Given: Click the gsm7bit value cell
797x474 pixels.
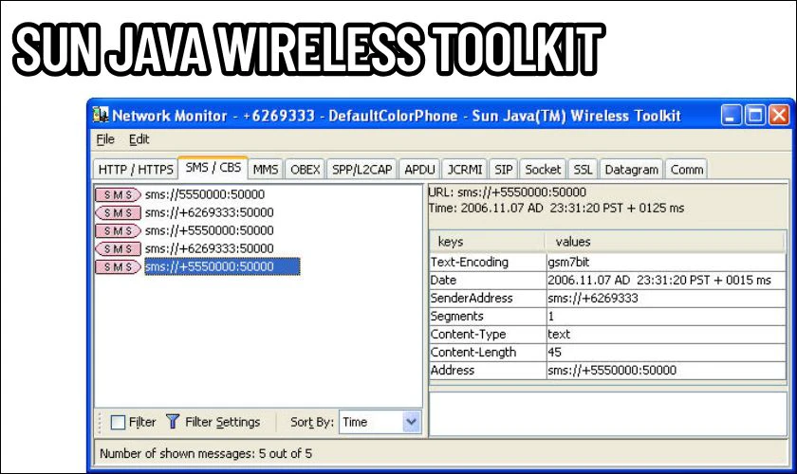Looking at the screenshot, I should pyautogui.click(x=666, y=263).
